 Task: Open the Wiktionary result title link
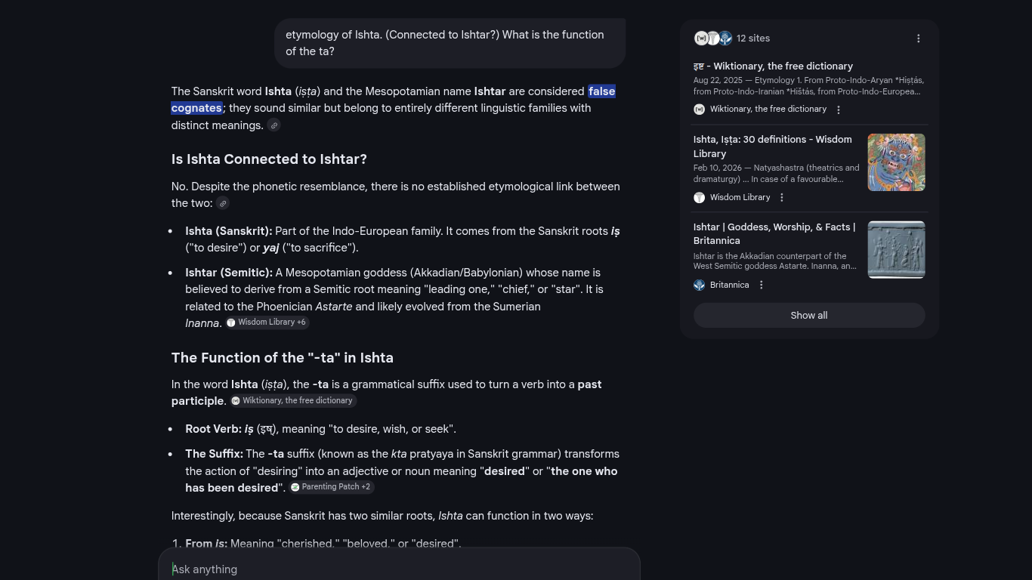pos(773,66)
